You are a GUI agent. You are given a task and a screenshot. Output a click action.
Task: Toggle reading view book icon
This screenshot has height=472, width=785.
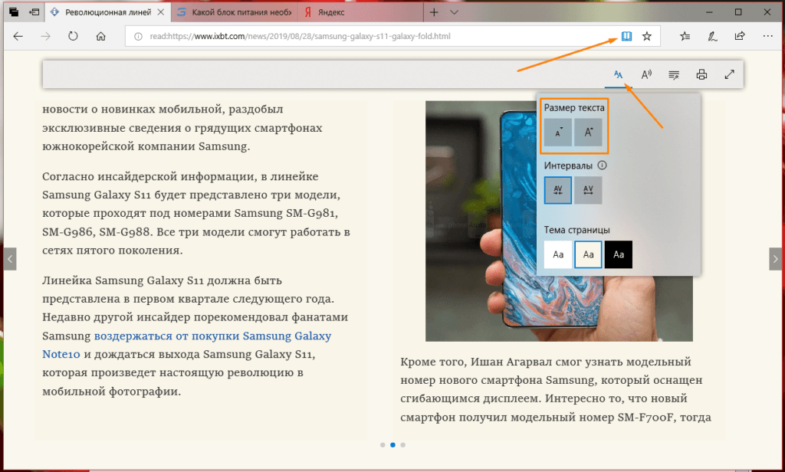pos(626,36)
